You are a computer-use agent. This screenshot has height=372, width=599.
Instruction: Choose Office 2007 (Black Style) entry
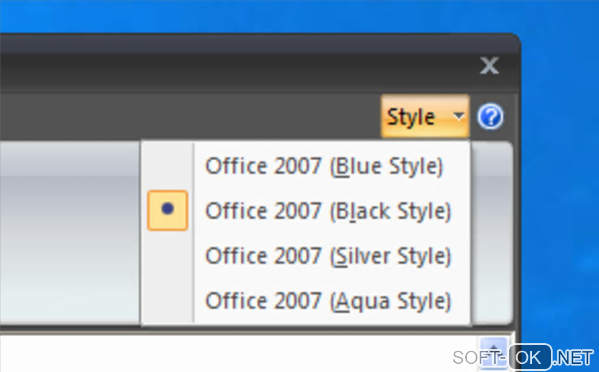pos(328,211)
